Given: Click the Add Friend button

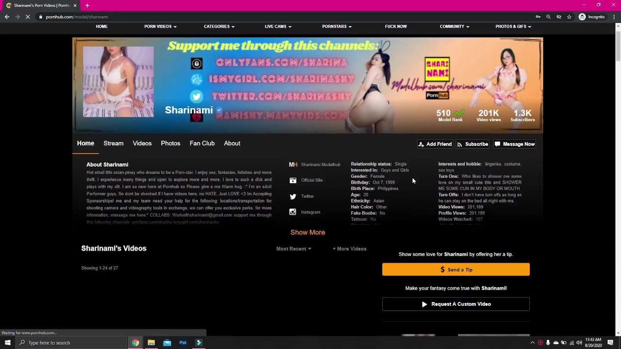Looking at the screenshot, I should pos(435,144).
